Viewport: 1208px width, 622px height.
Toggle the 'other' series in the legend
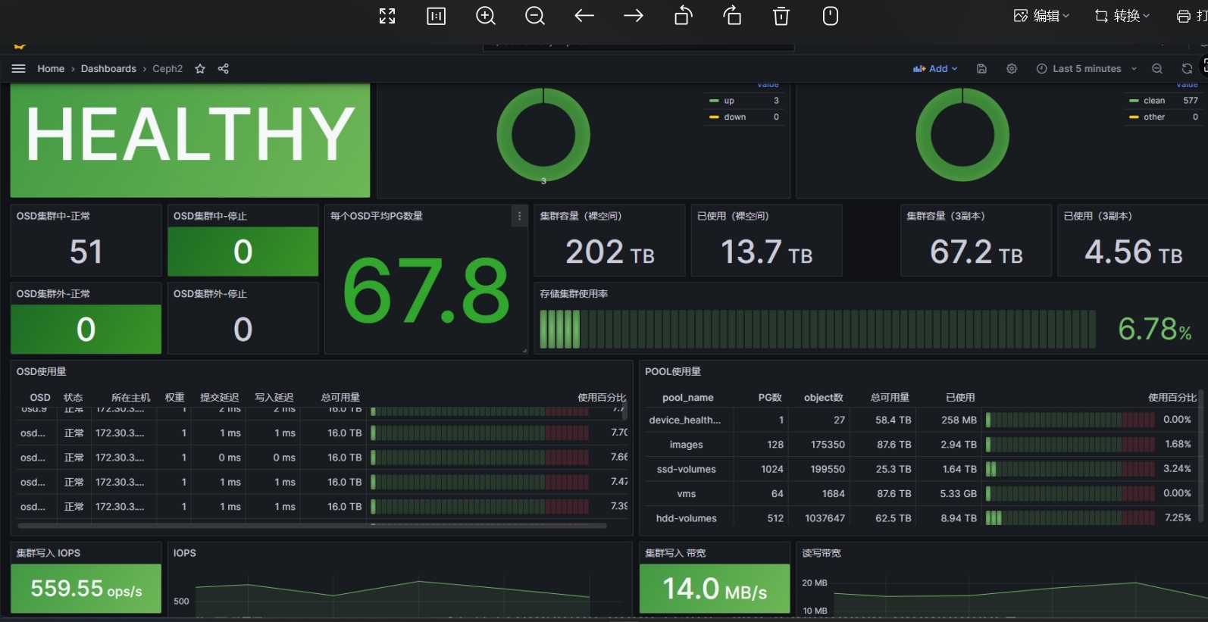point(1153,117)
